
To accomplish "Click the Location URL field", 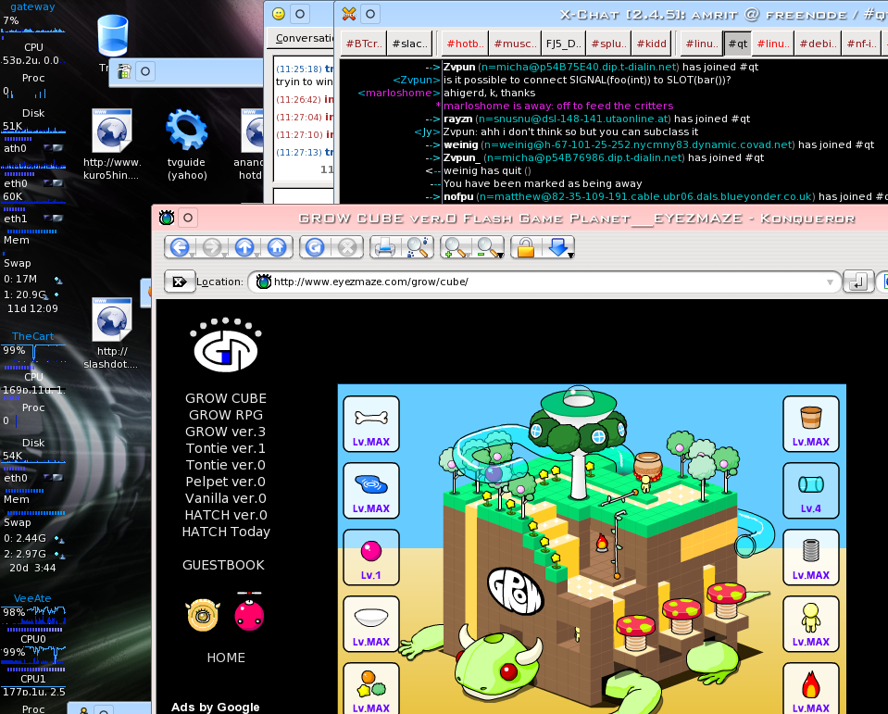I will (x=544, y=282).
